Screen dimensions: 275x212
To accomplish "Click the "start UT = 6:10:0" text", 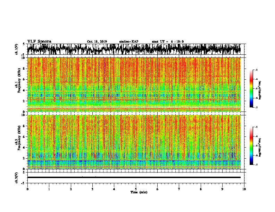I will coord(168,42).
